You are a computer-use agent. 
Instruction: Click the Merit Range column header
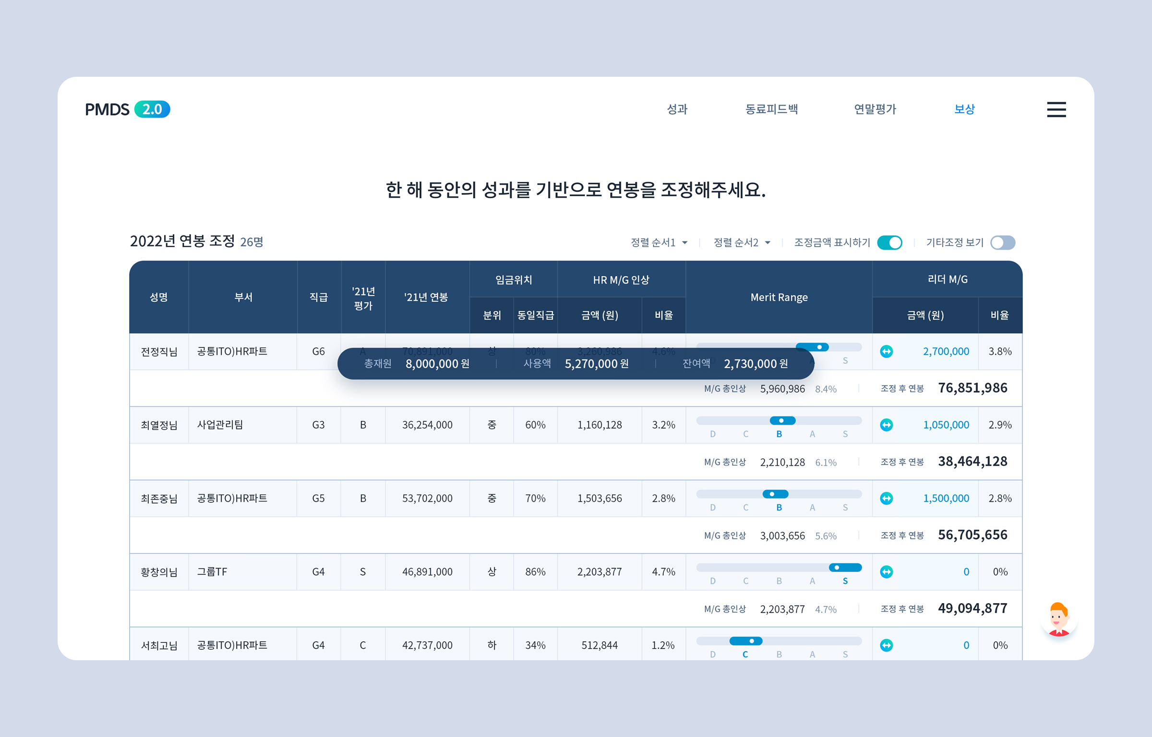pos(779,297)
